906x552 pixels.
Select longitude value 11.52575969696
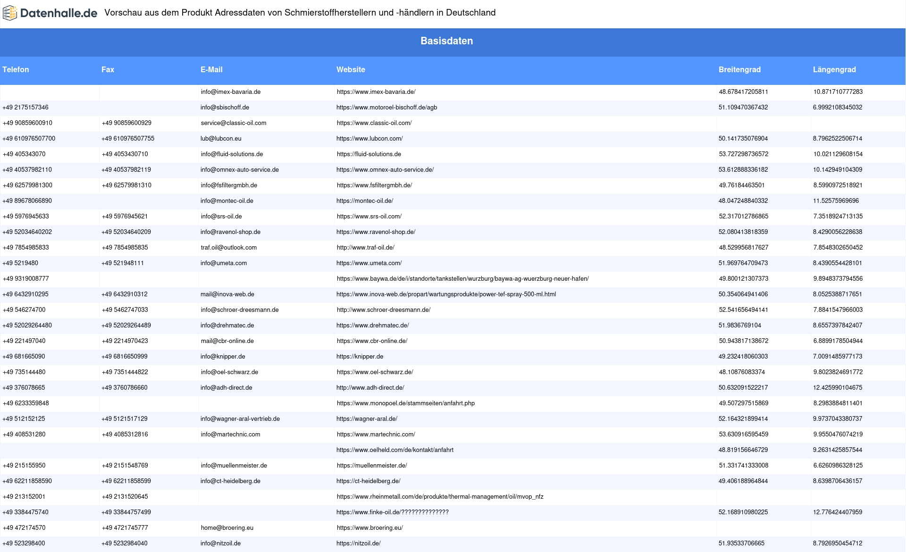pyautogui.click(x=836, y=201)
